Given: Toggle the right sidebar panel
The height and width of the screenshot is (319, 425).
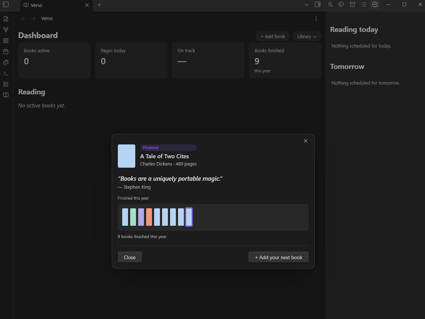Looking at the screenshot, I should [x=318, y=4].
